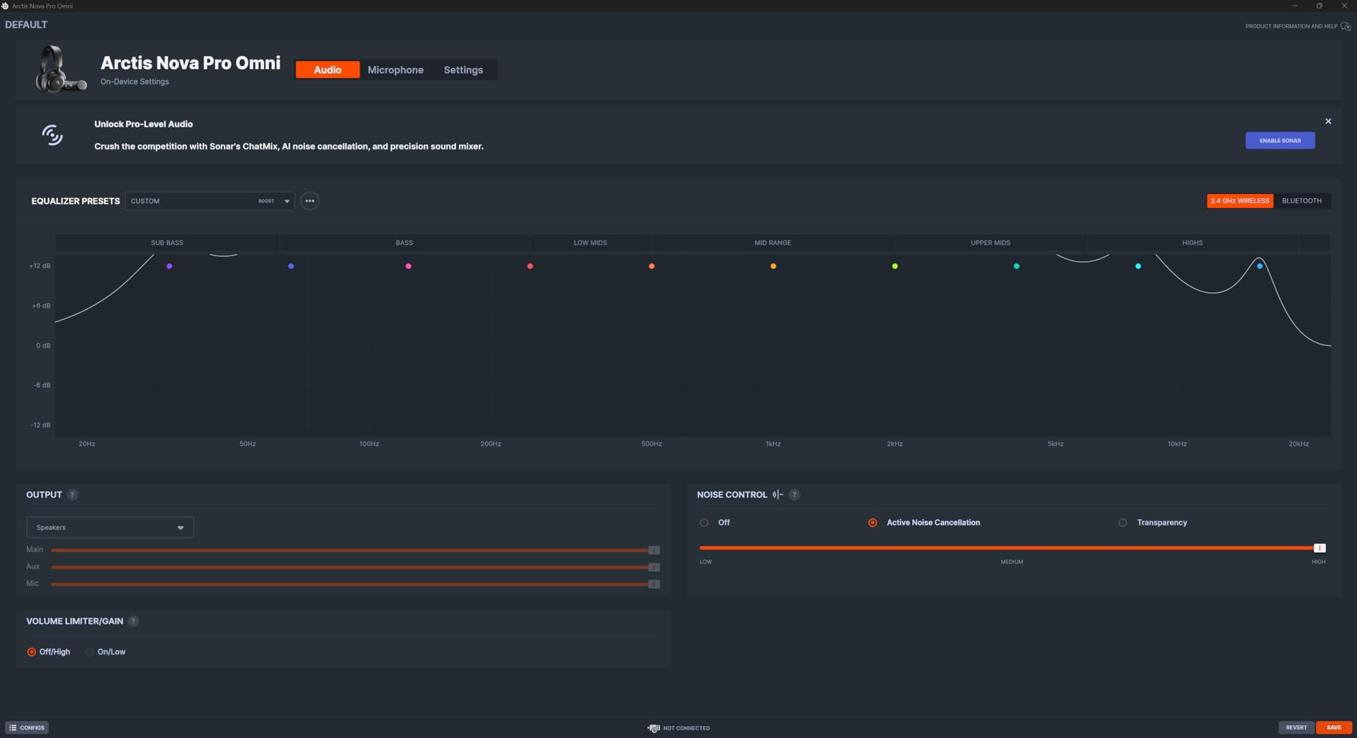
Task: Click the Mic volume slider handle
Action: (x=654, y=584)
